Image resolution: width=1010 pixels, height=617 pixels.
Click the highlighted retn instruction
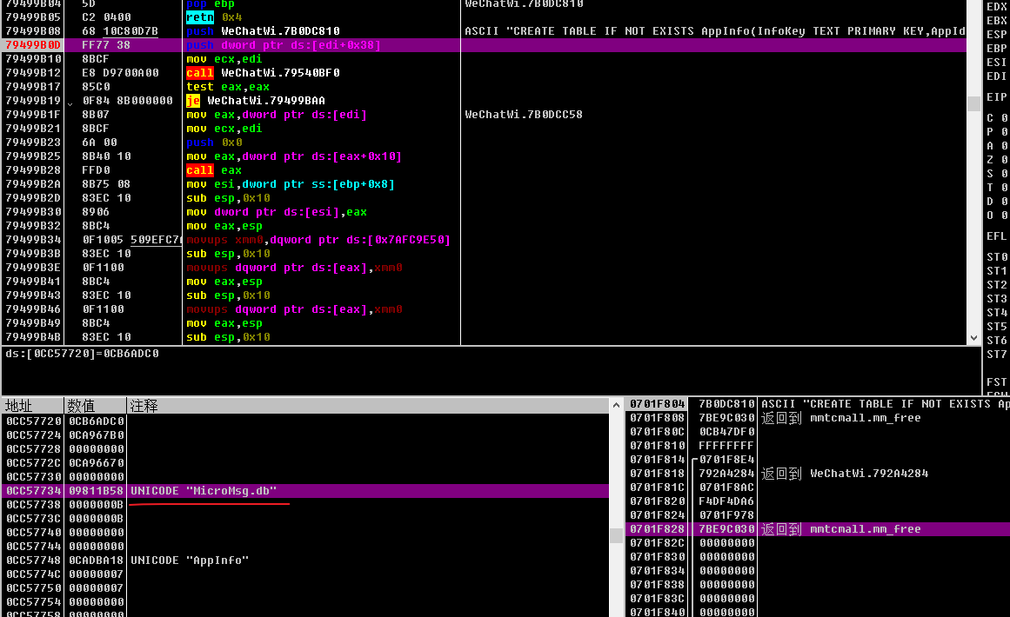click(x=199, y=17)
